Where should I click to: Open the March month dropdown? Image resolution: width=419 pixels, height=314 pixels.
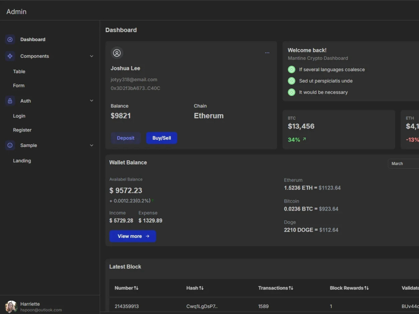[x=403, y=164]
